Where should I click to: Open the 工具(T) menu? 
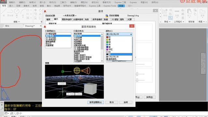pos(63,2)
